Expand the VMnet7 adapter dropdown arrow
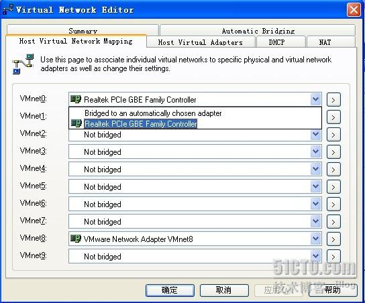This screenshot has height=303, width=365. click(x=315, y=222)
